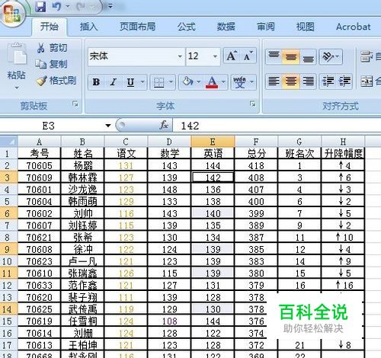Click the fx insert function icon

click(164, 125)
